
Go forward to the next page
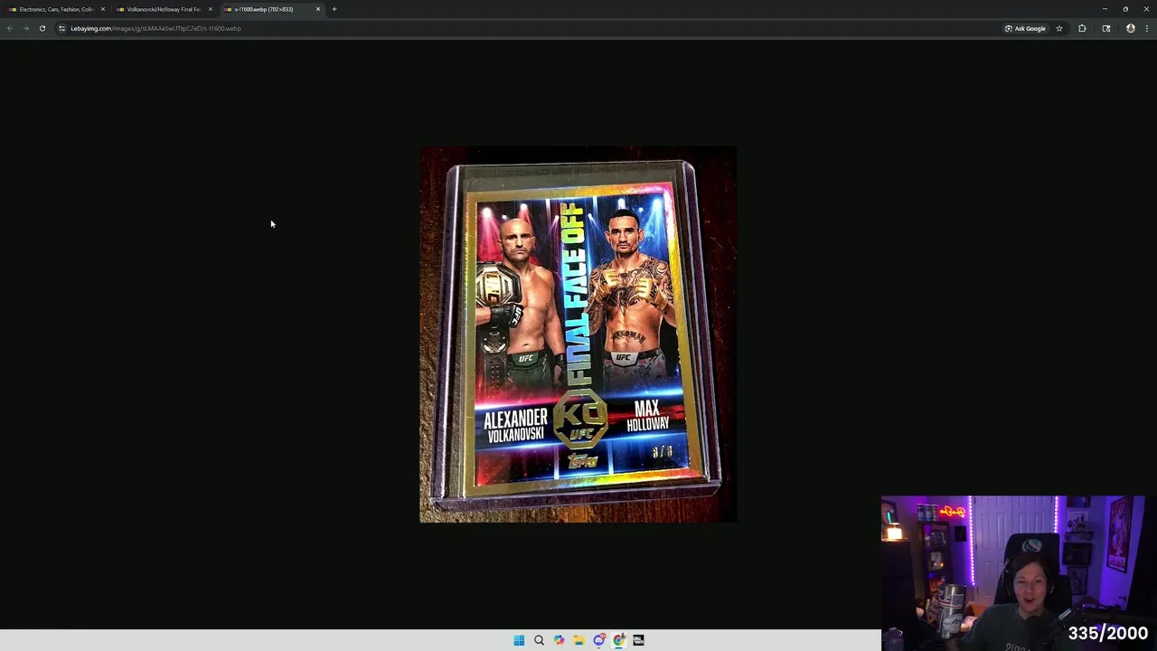click(x=25, y=28)
